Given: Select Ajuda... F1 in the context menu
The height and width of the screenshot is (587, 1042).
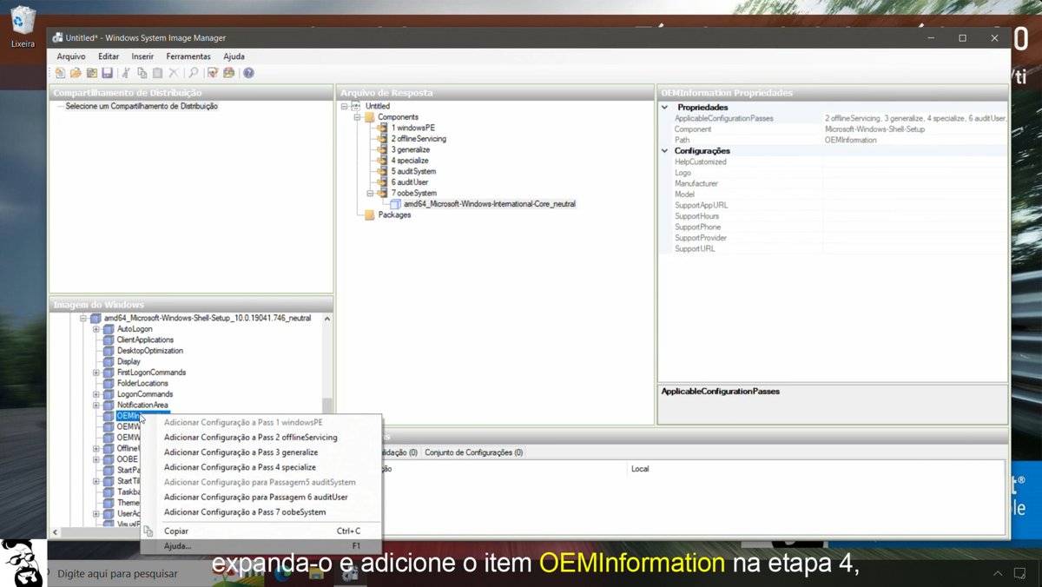Looking at the screenshot, I should (x=260, y=546).
